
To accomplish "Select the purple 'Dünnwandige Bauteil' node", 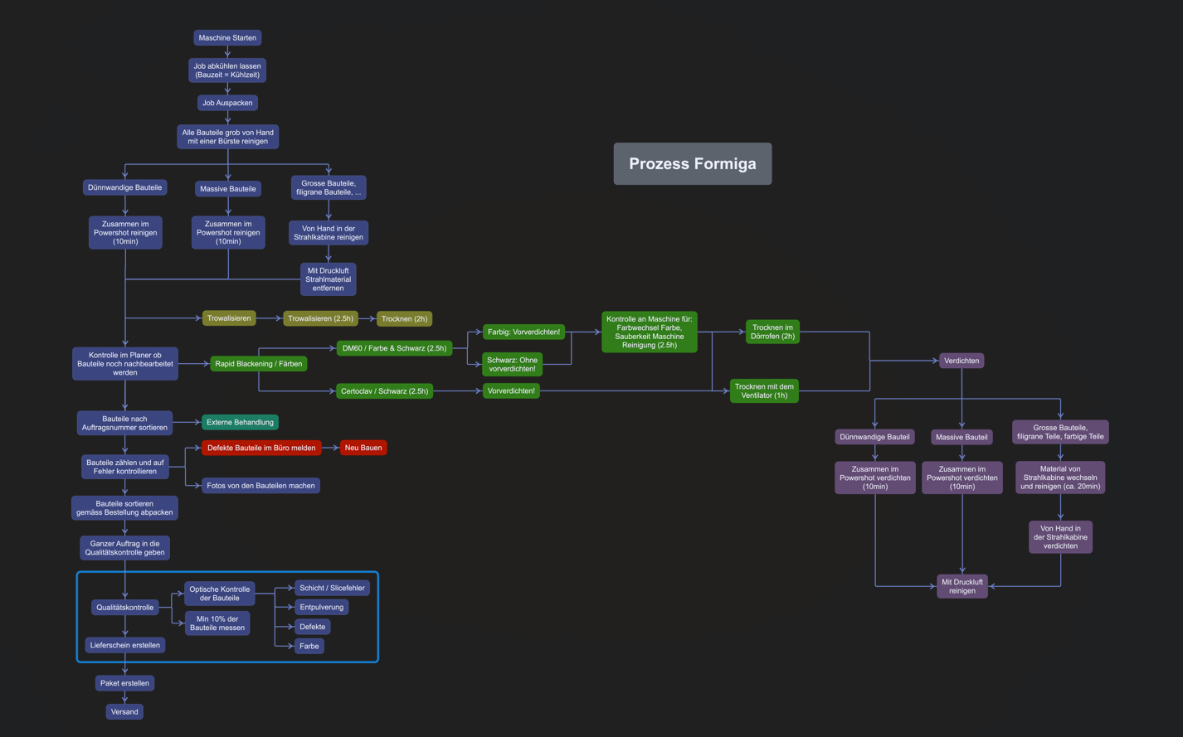I will pos(875,437).
